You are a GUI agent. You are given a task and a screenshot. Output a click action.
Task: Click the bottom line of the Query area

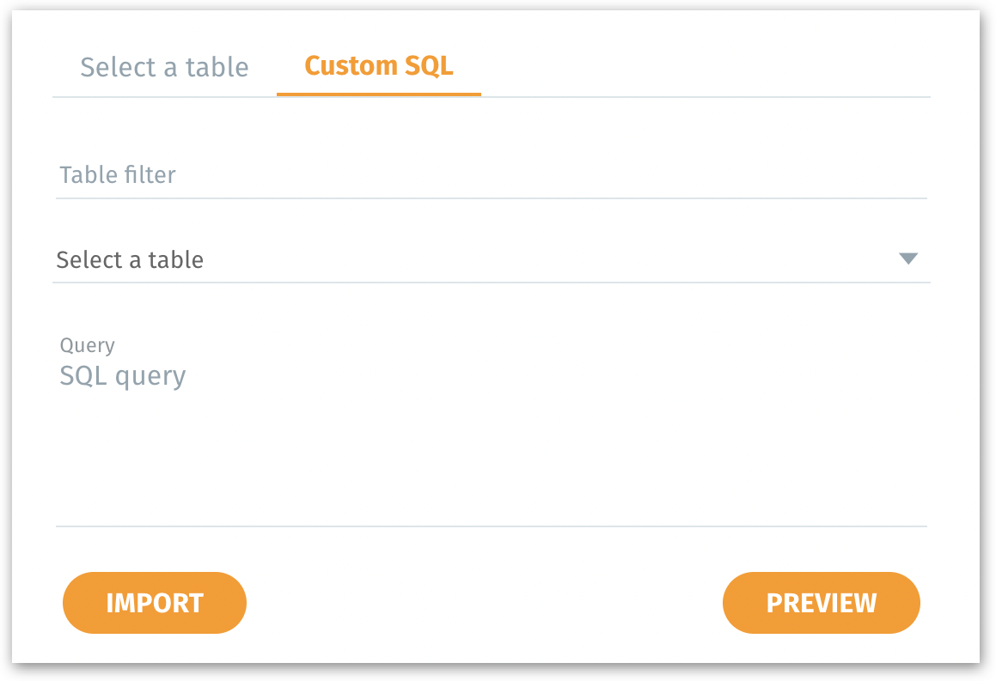tap(491, 526)
